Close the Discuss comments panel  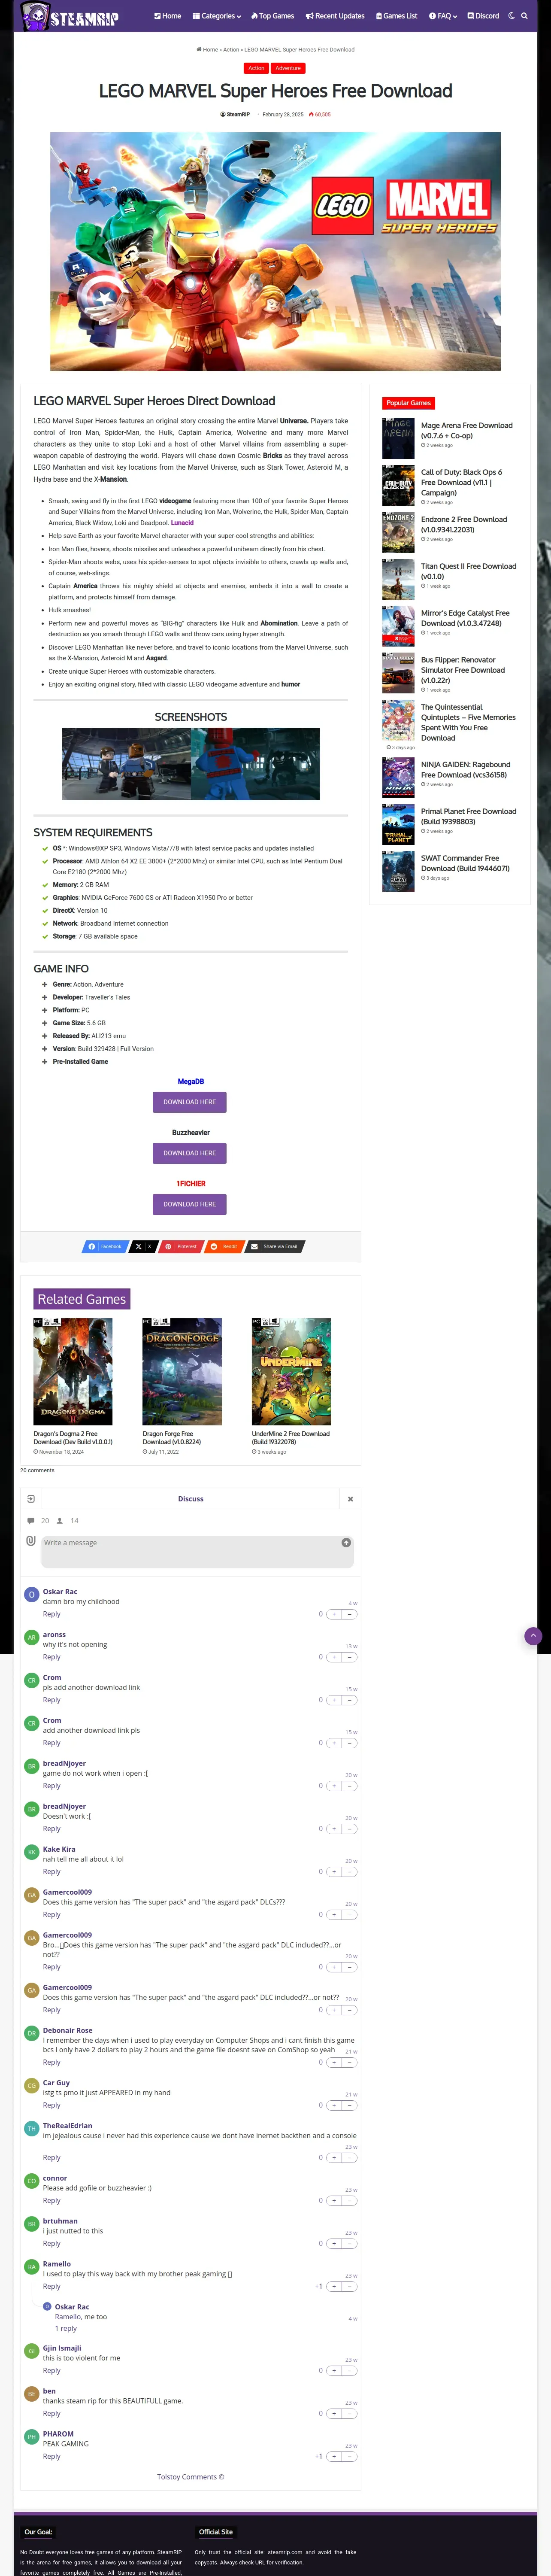[x=350, y=1498]
